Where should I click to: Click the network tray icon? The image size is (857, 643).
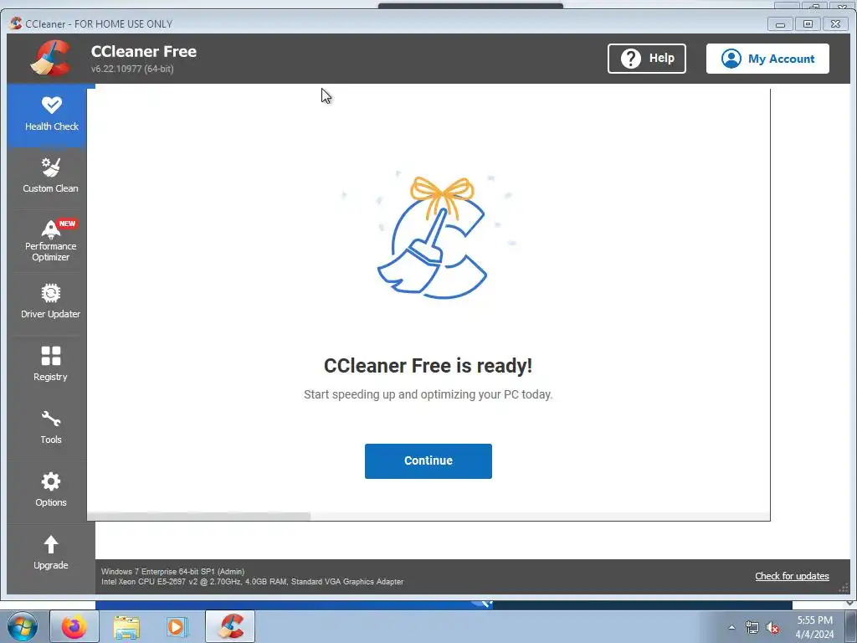pos(752,628)
